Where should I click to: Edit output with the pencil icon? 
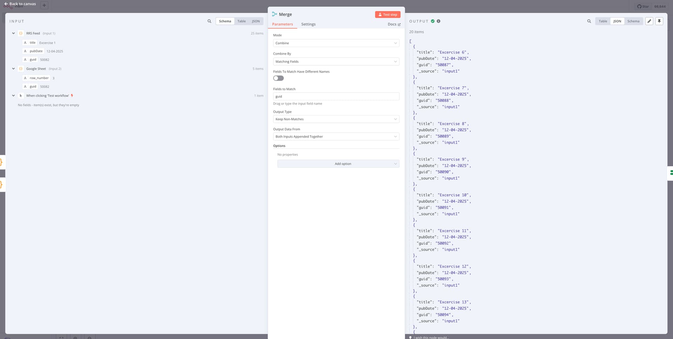coord(649,21)
